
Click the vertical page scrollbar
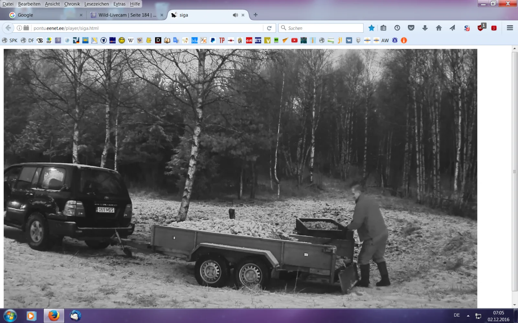coord(514,171)
